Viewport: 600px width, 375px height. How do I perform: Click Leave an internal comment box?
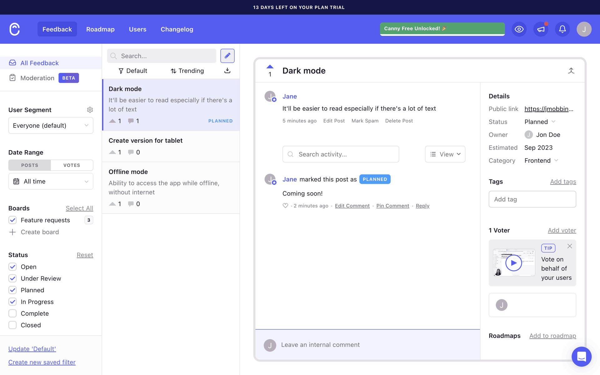(367, 345)
